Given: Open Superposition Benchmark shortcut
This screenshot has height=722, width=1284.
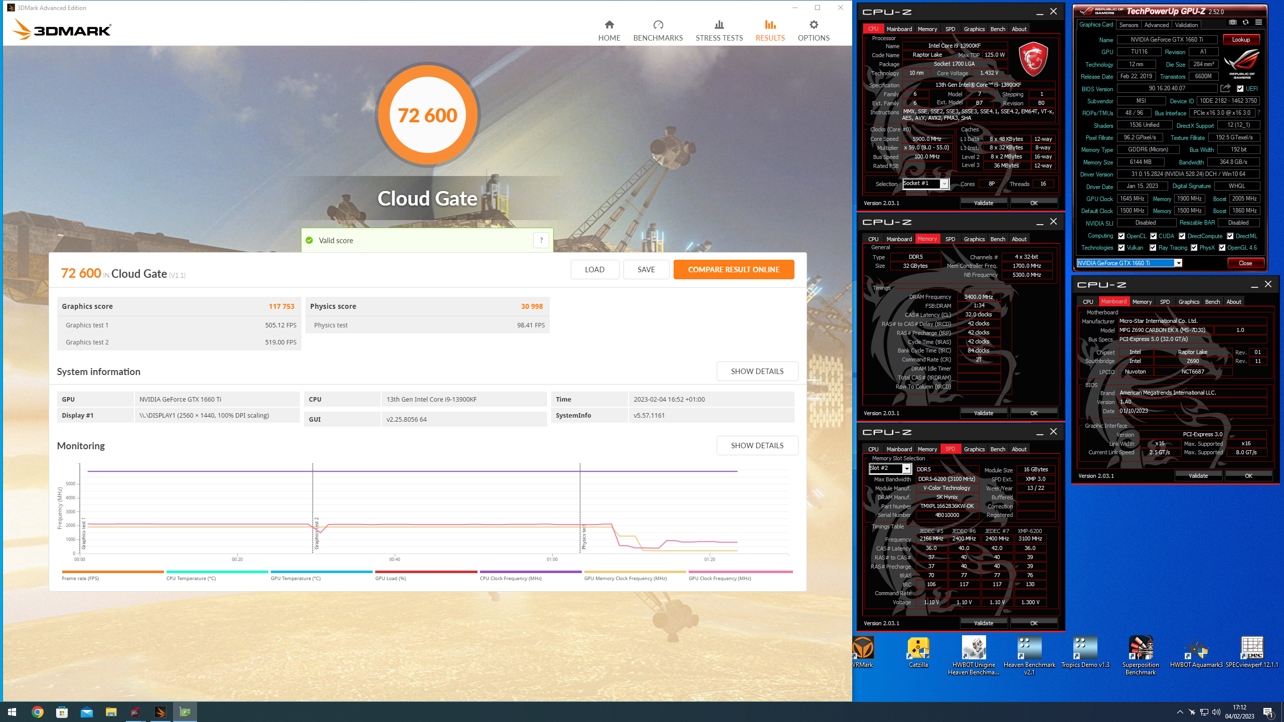Looking at the screenshot, I should (1141, 656).
